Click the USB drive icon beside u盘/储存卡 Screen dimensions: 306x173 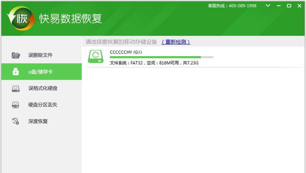pyautogui.click(x=16, y=72)
